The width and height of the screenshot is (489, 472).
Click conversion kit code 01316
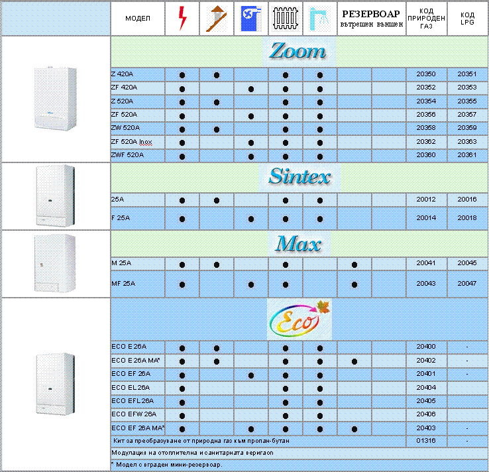click(x=426, y=441)
